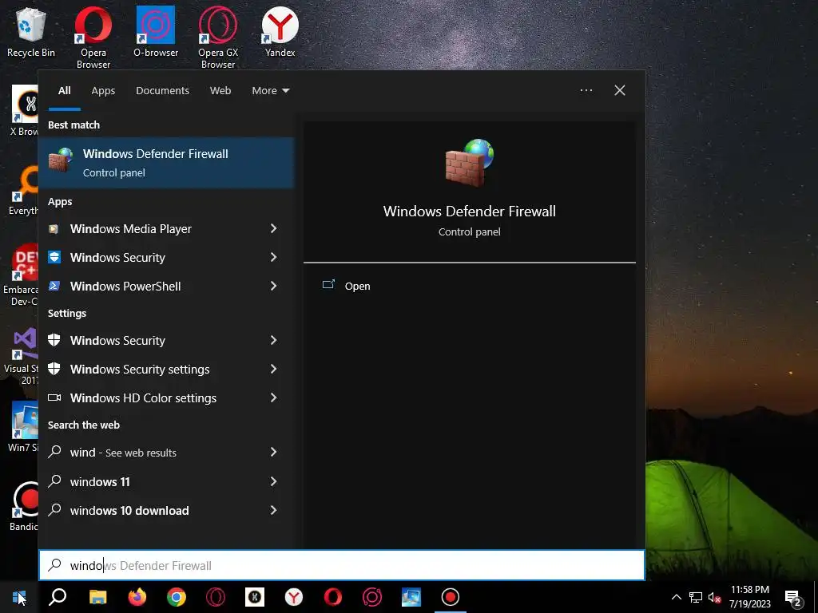
Task: Open the Win7 Simu taskbar icon
Action: pyautogui.click(x=411, y=597)
